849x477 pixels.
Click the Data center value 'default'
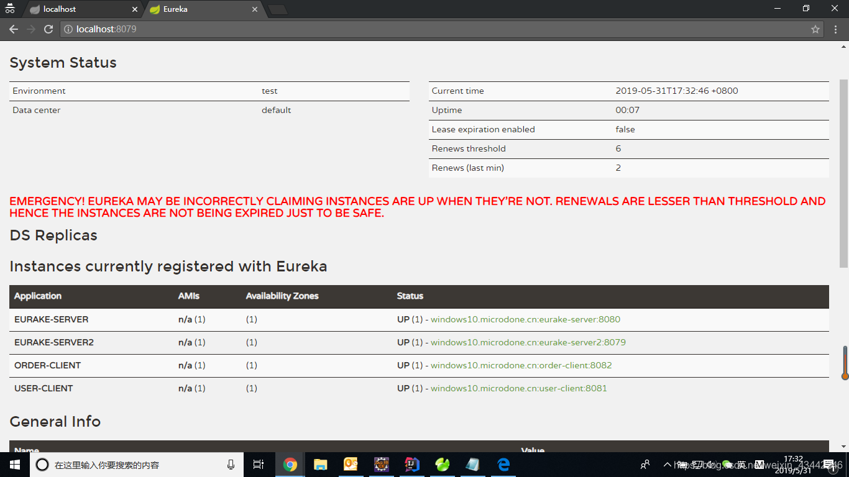pos(277,110)
